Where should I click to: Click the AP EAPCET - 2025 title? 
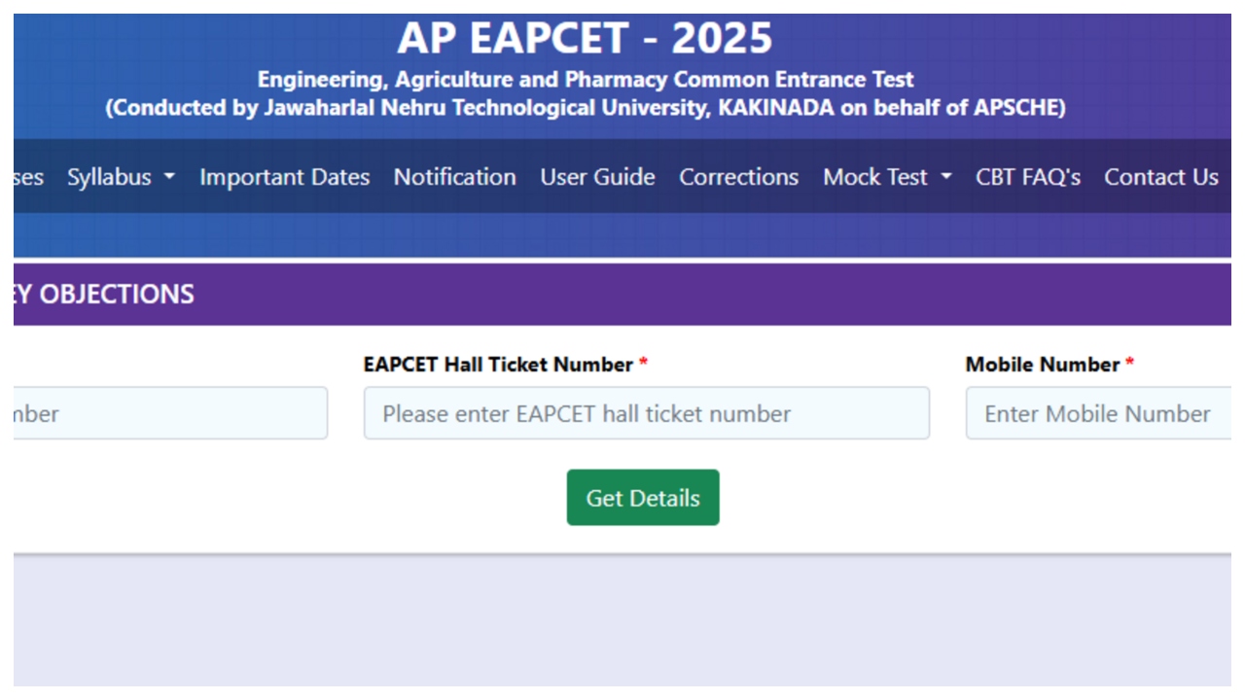(x=585, y=39)
